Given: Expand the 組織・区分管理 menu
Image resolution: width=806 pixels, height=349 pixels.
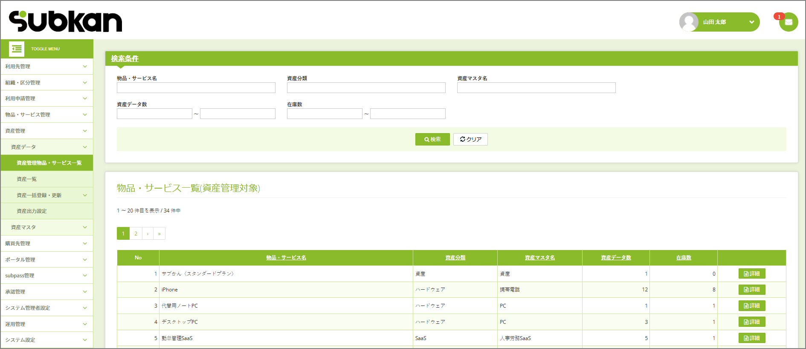Looking at the screenshot, I should [x=47, y=83].
